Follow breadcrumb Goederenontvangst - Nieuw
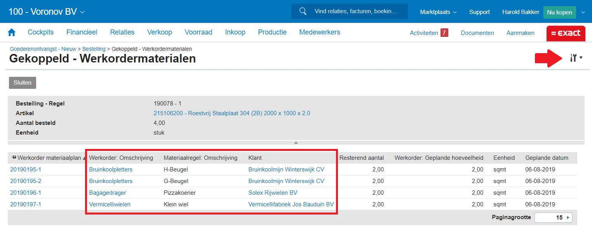 (43, 49)
